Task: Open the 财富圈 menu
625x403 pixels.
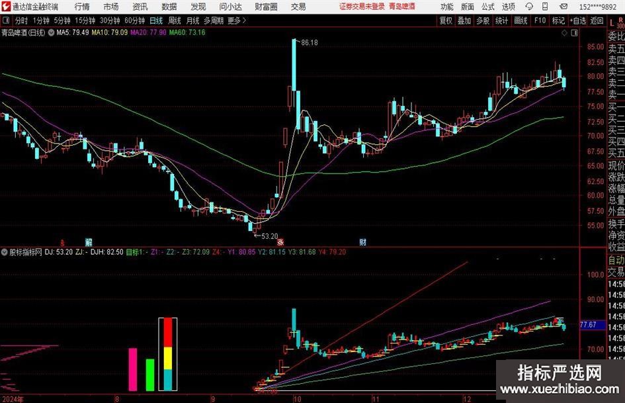Action: click(266, 7)
